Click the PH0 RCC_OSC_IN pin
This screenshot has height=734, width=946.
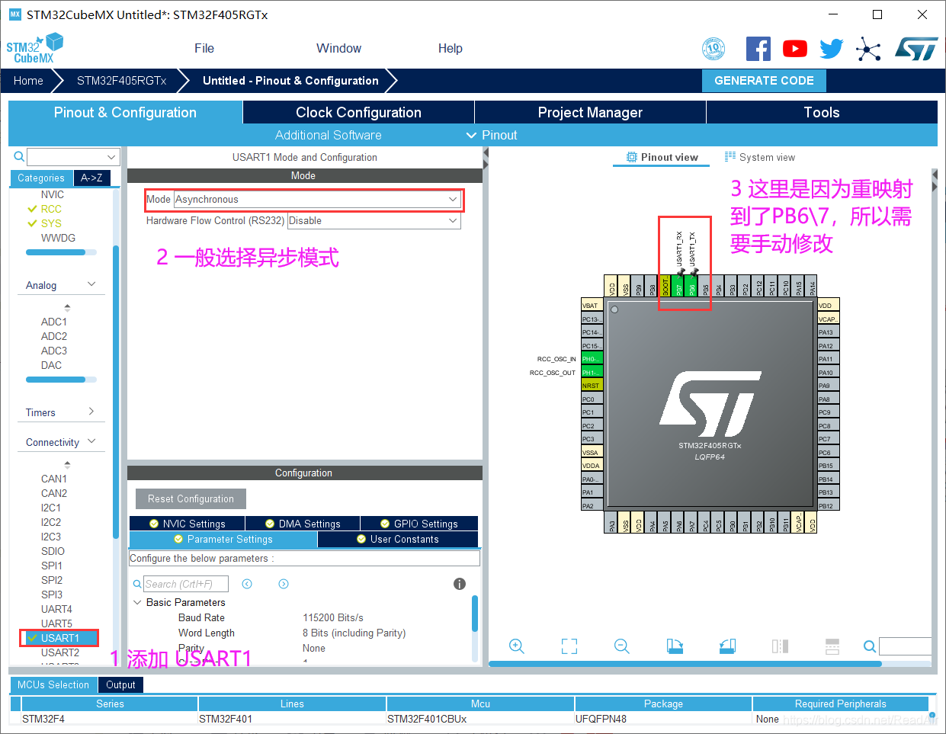(x=592, y=358)
